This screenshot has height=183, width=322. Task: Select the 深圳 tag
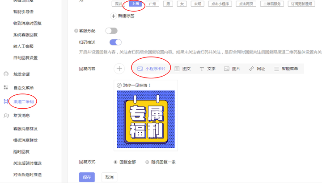click(x=119, y=4)
